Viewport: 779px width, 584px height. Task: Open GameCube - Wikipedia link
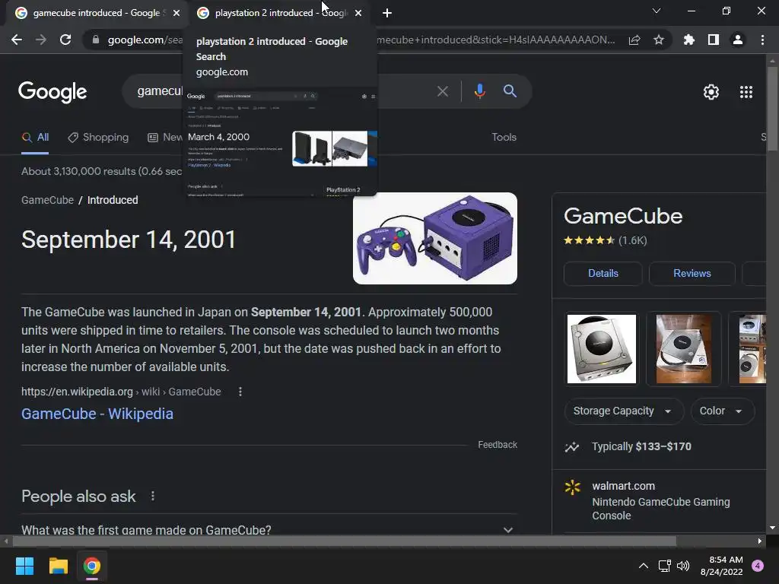(x=97, y=414)
